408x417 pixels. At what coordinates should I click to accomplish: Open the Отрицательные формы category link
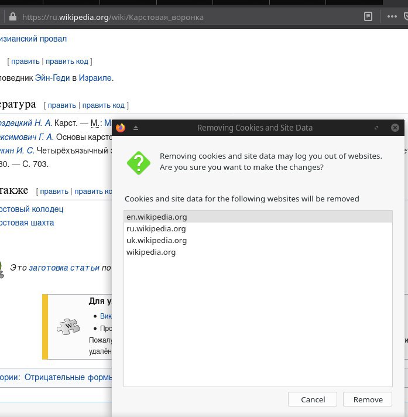coord(68,377)
